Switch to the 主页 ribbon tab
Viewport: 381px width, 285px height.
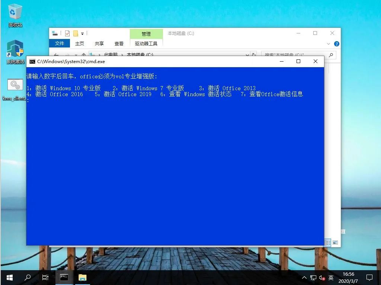click(80, 44)
